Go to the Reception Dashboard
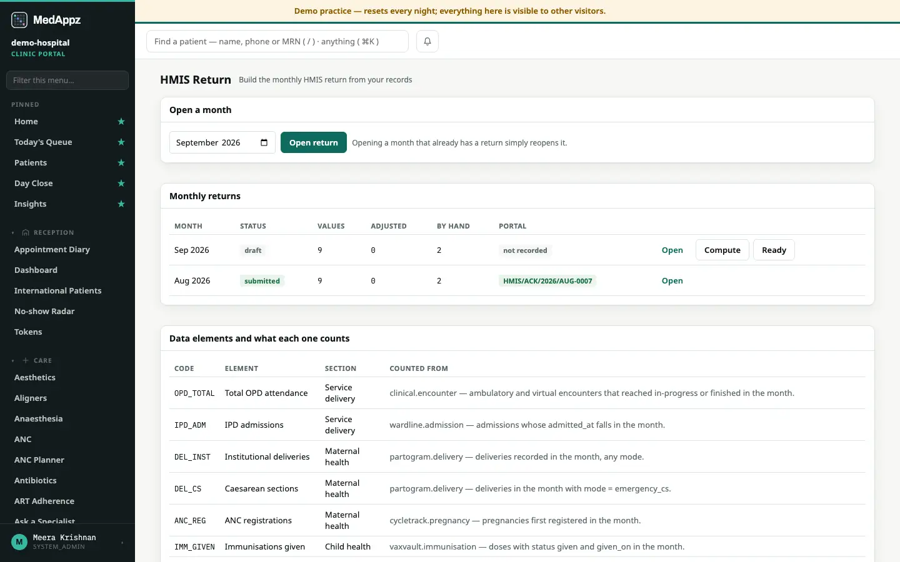900x562 pixels. click(36, 270)
